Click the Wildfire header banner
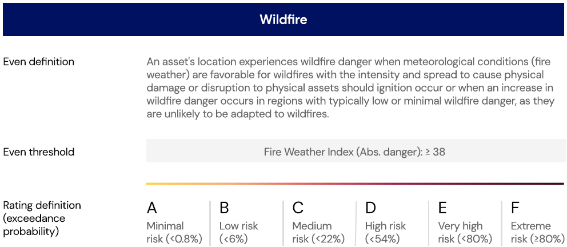This screenshot has width=567, height=247. tap(283, 19)
